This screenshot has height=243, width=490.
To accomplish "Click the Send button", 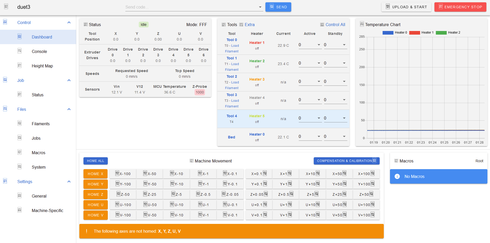I will coord(278,7).
